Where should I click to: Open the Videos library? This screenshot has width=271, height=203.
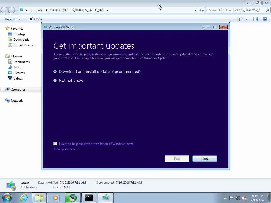(x=18, y=78)
